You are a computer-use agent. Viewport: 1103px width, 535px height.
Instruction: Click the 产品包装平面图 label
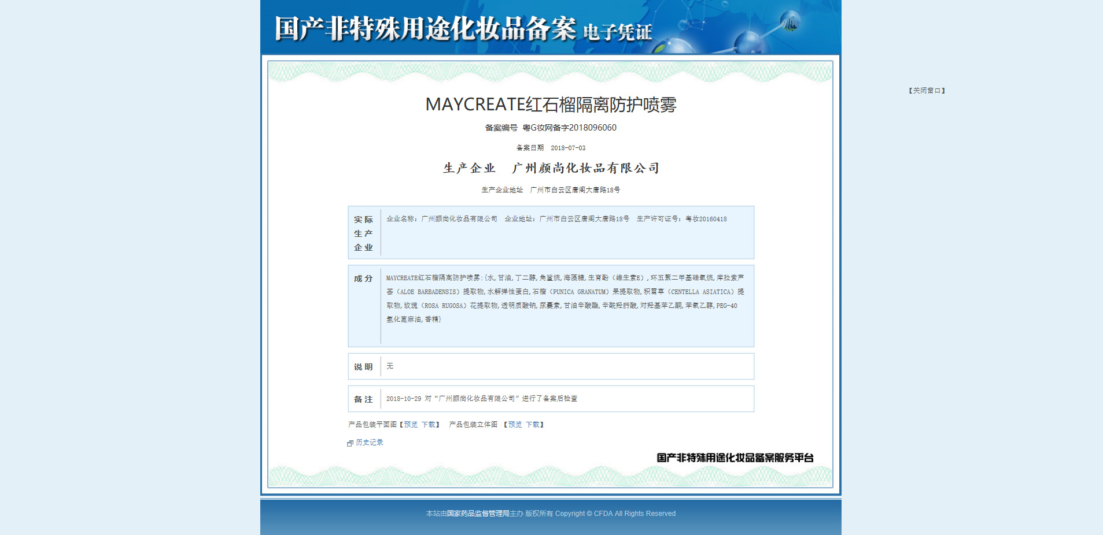tap(372, 425)
